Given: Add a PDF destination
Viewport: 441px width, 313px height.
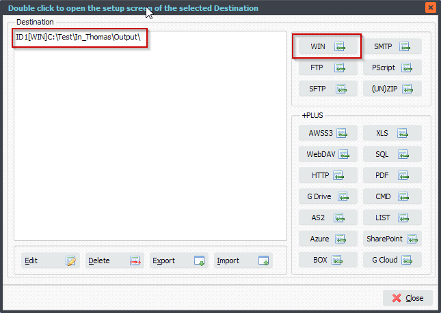Looking at the screenshot, I should pos(392,175).
